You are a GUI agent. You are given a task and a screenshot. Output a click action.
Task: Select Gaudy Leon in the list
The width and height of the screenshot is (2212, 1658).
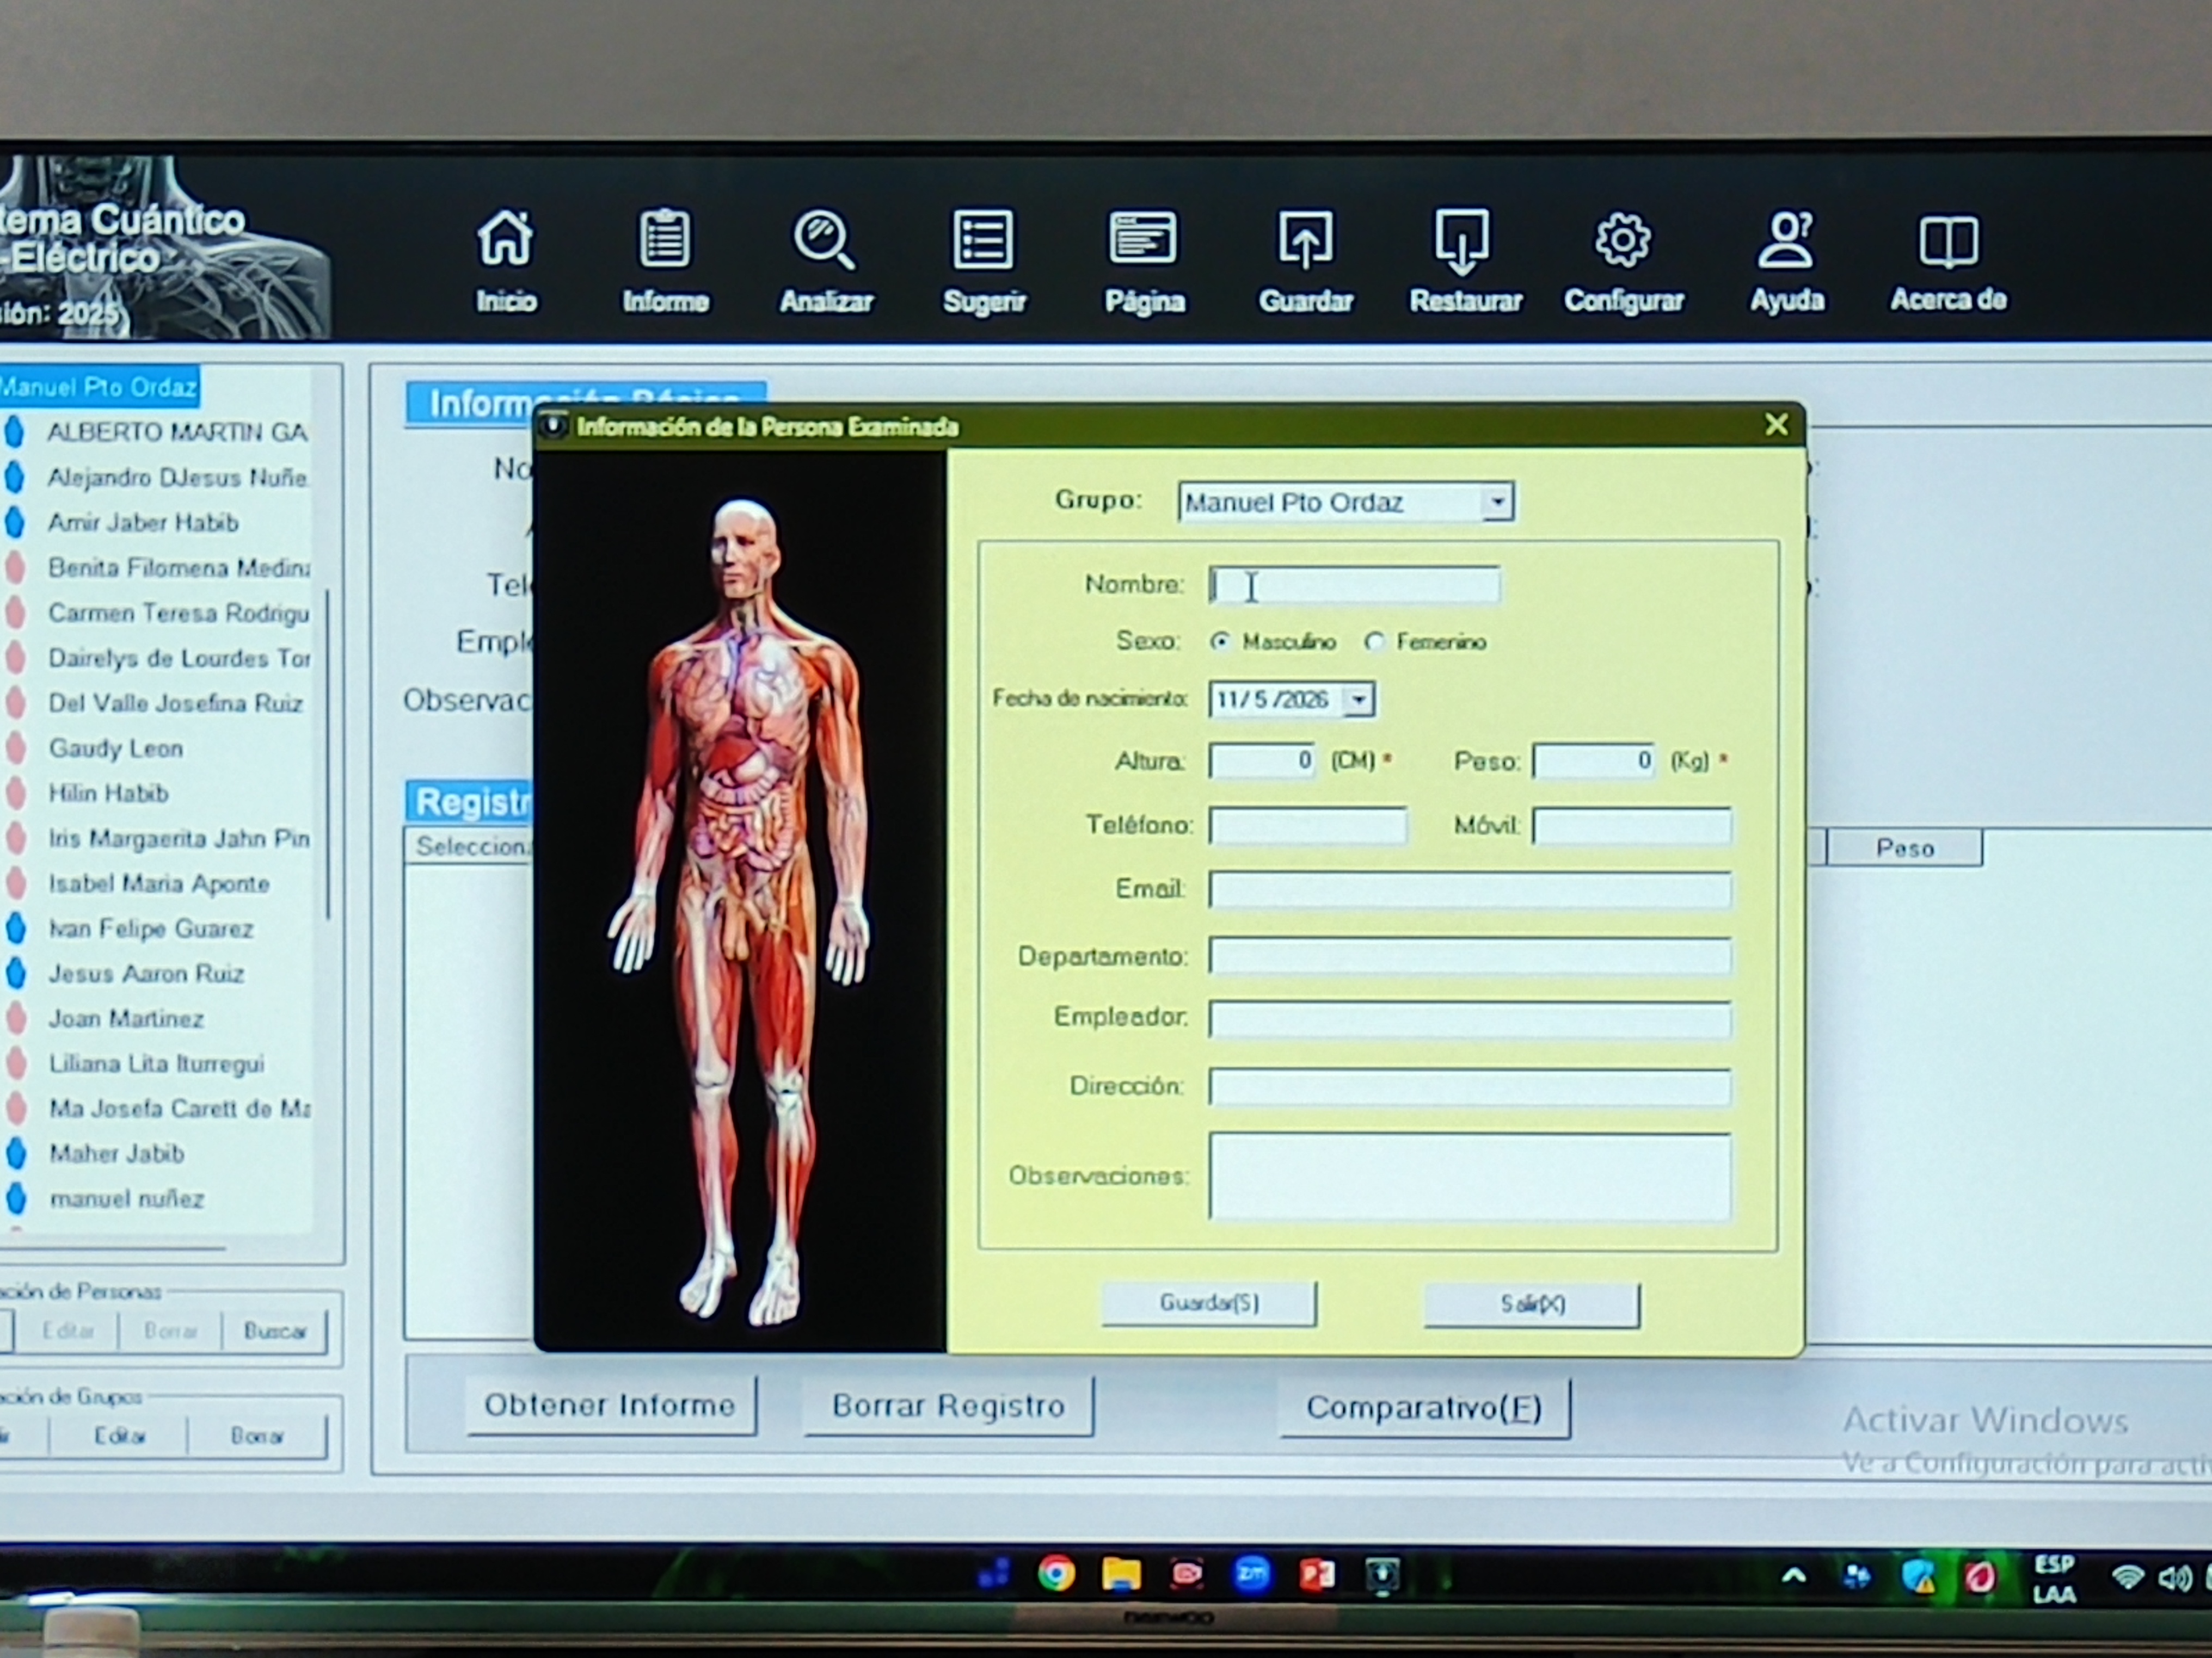coord(116,748)
